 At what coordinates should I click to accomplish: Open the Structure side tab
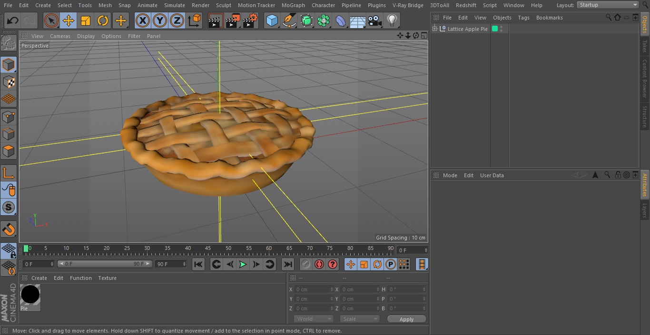coord(645,116)
